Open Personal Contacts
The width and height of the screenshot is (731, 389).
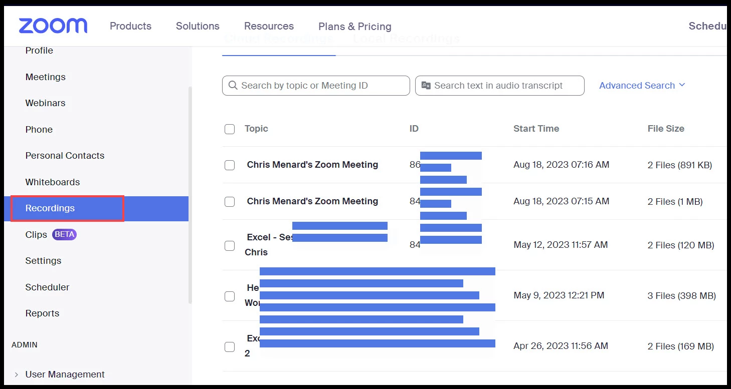[x=65, y=156]
